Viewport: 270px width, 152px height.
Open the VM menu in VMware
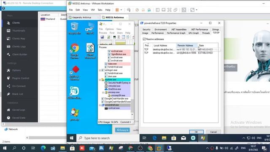tap(93, 10)
